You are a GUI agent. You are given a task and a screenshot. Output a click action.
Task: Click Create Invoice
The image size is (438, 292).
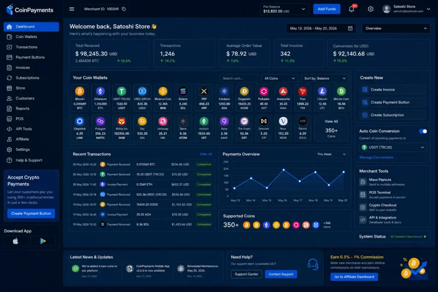(393, 90)
